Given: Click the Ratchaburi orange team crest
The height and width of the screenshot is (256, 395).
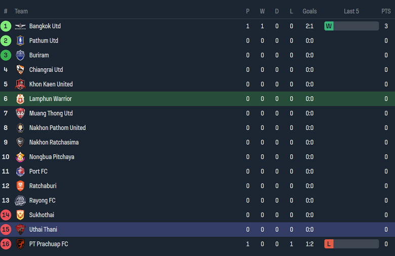Looking at the screenshot, I should coord(20,186).
